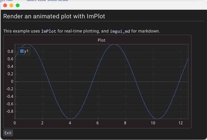
Task: Click the "Plot" title above the chart
Action: click(101, 40)
